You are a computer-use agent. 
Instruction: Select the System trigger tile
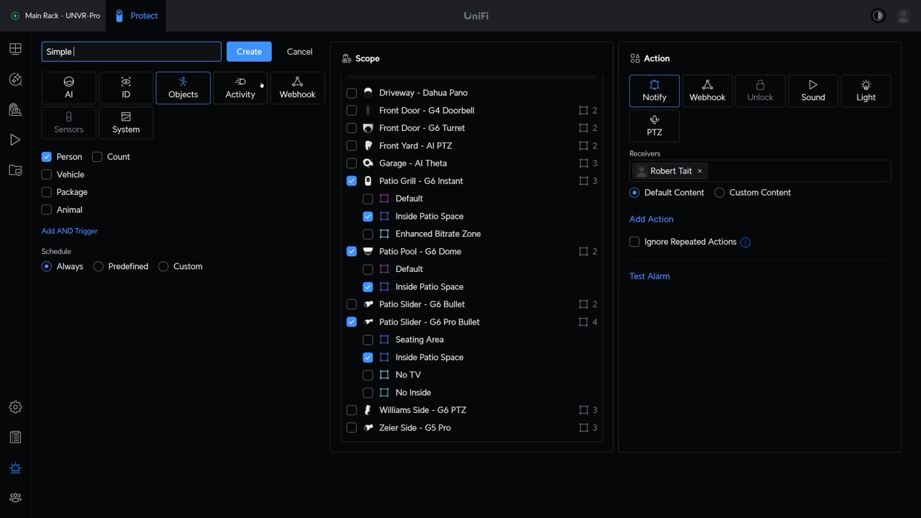(126, 123)
